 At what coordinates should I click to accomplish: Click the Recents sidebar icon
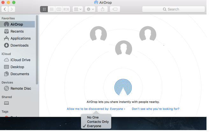click(6, 31)
